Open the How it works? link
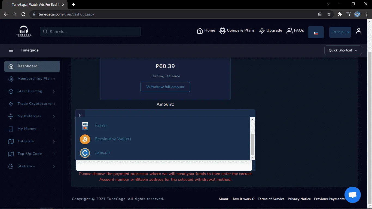 click(x=243, y=199)
